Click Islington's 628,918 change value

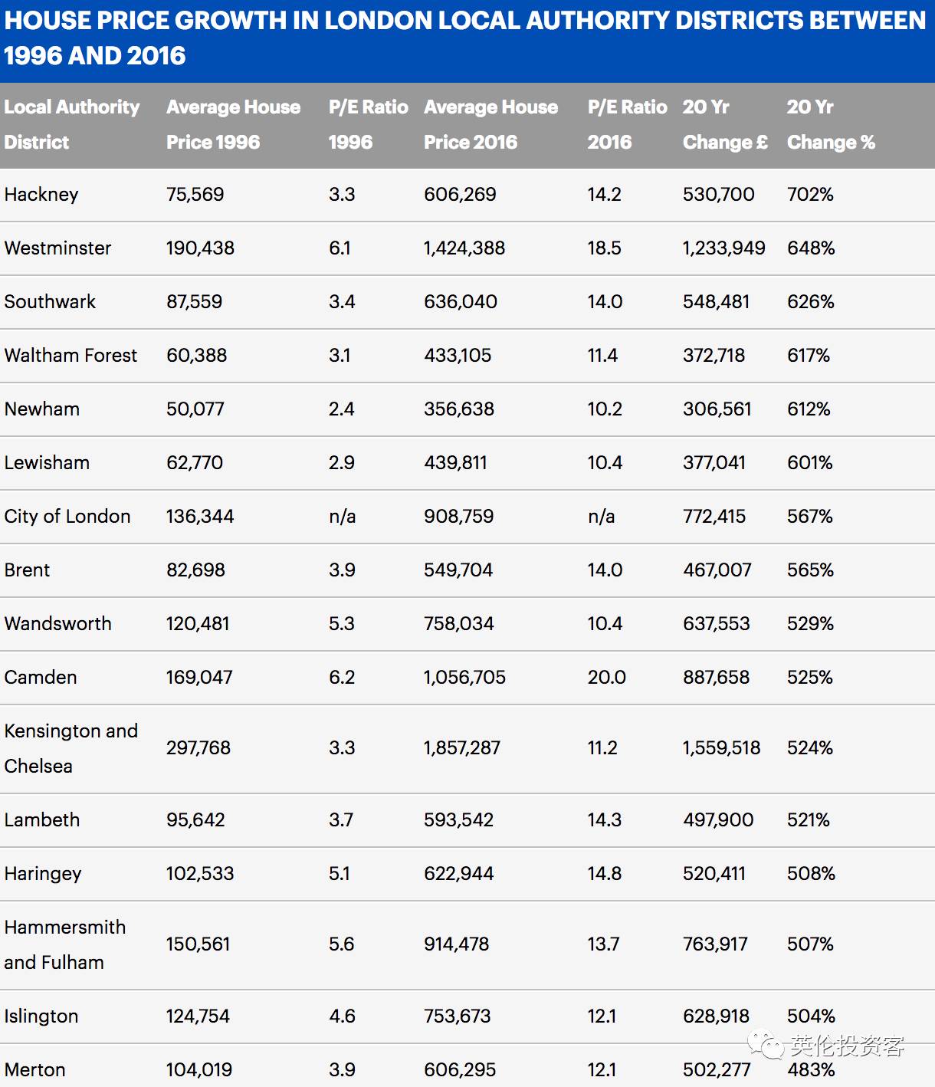pyautogui.click(x=716, y=1016)
